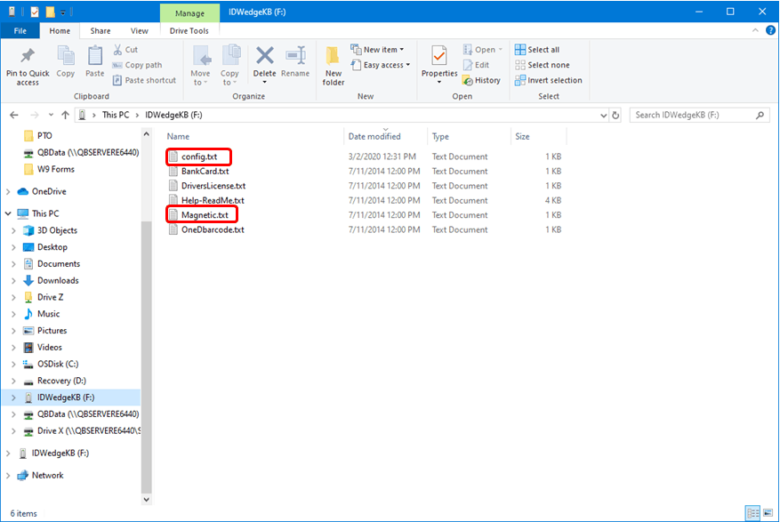Switch to details view in status bar

753,513
